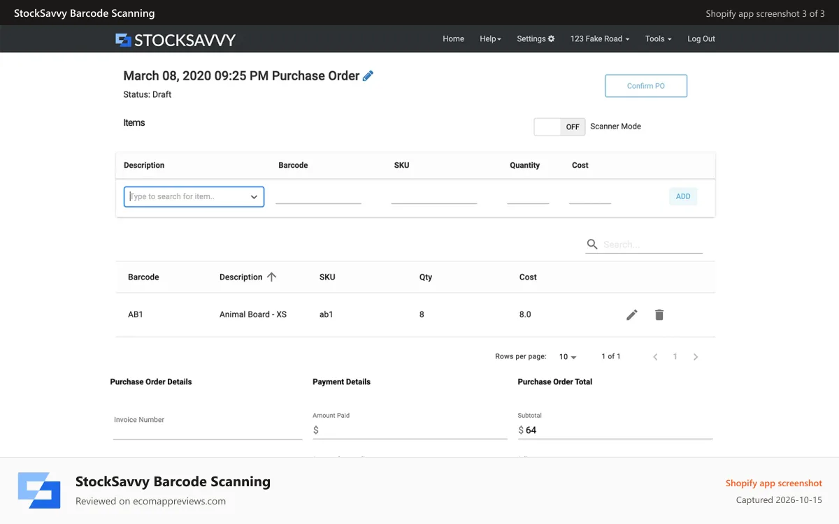
Task: Focus the Quantity input field
Action: click(x=528, y=196)
